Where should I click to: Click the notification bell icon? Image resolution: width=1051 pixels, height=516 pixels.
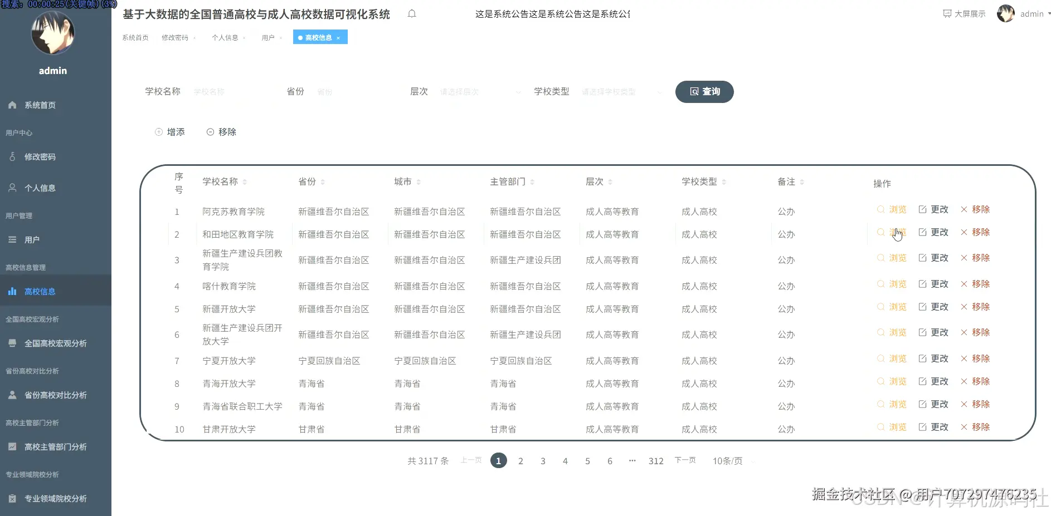point(412,14)
